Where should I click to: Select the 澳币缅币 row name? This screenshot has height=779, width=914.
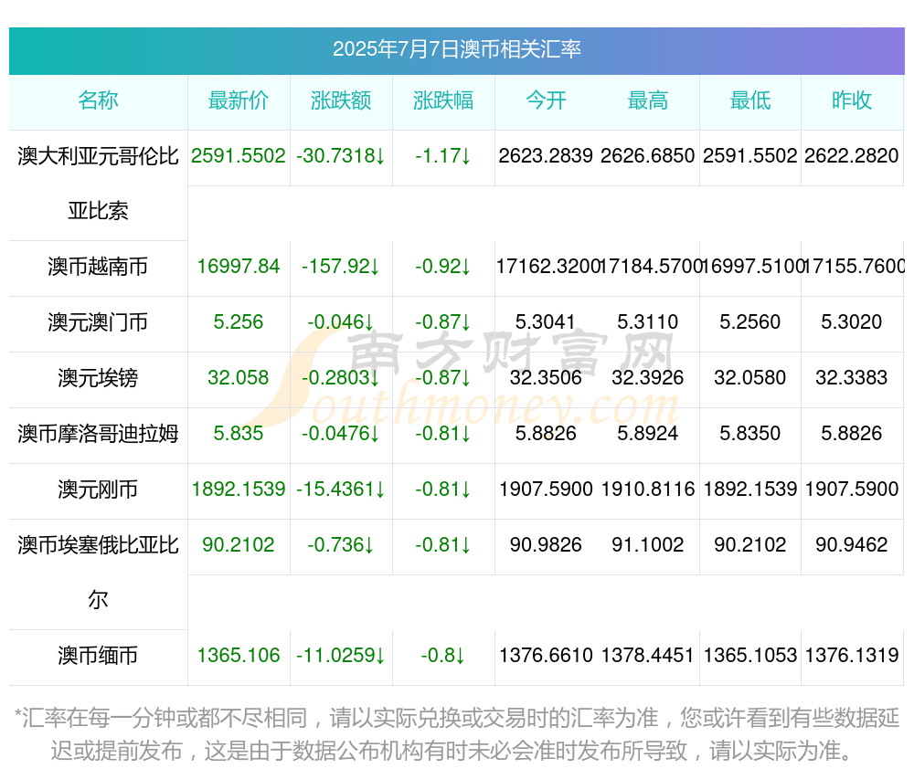pos(98,655)
